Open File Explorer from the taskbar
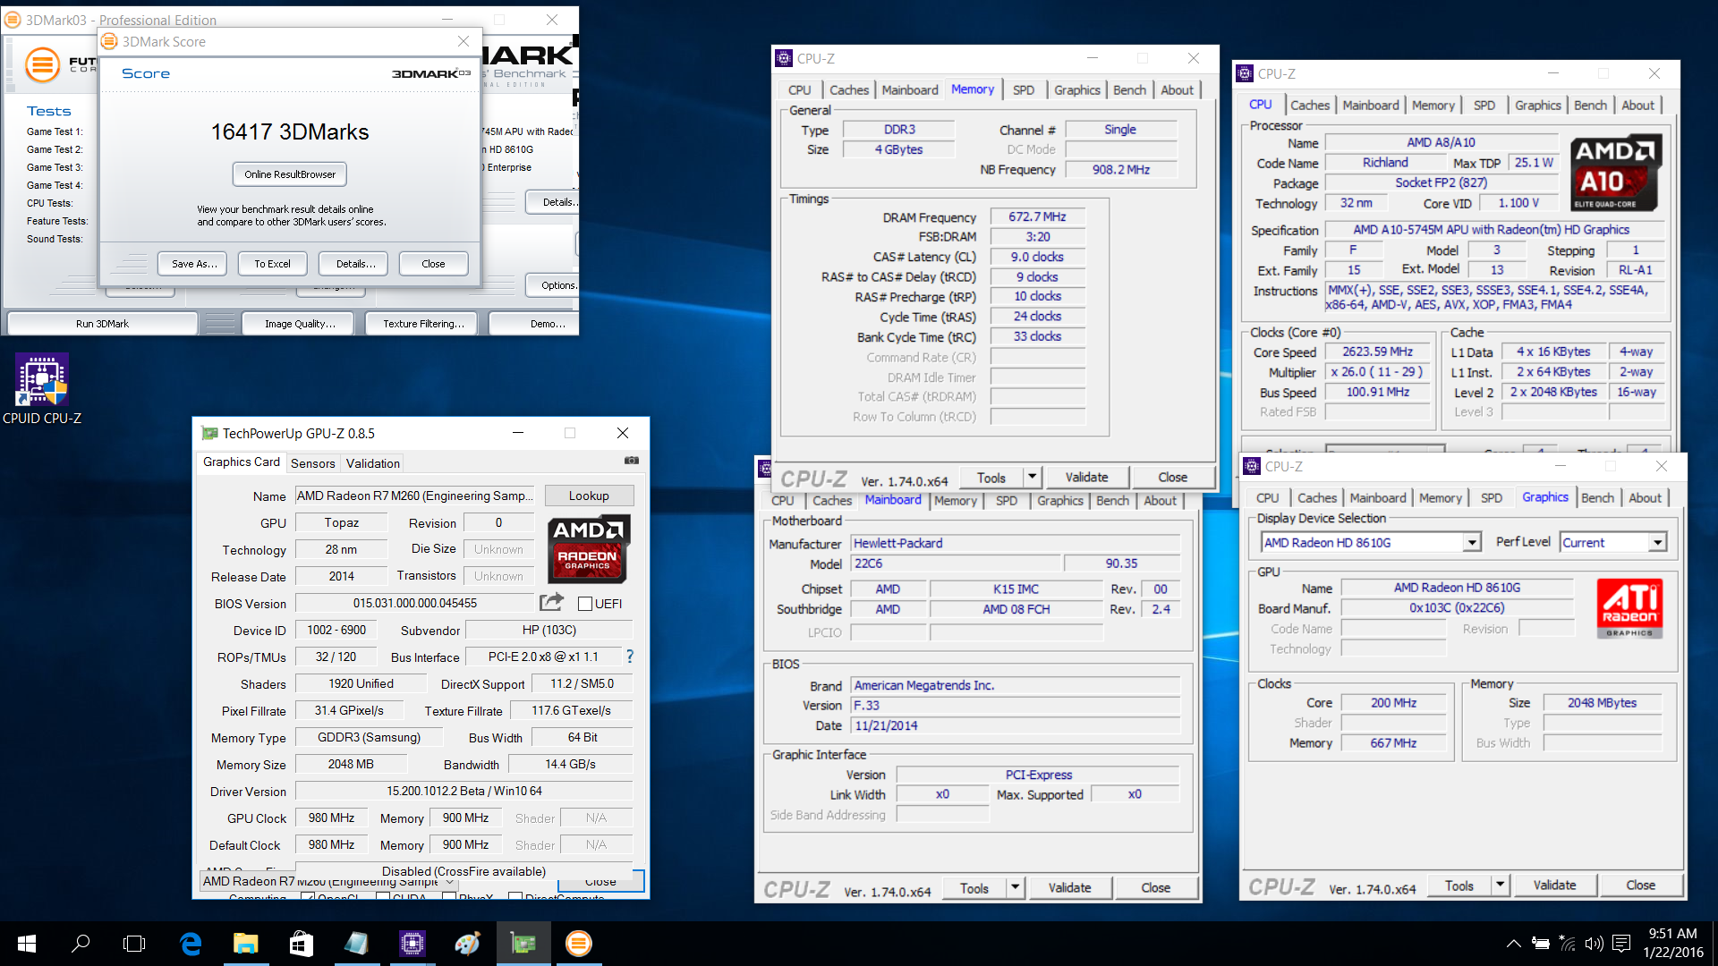The height and width of the screenshot is (966, 1718). click(245, 943)
